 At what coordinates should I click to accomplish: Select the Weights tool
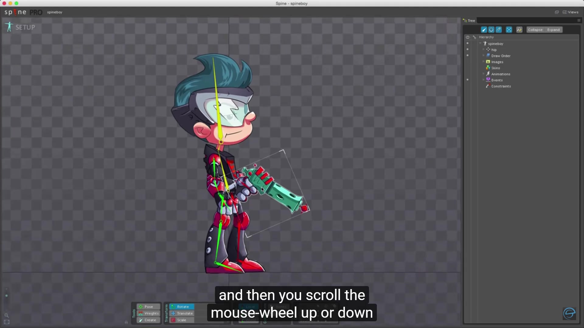click(148, 313)
